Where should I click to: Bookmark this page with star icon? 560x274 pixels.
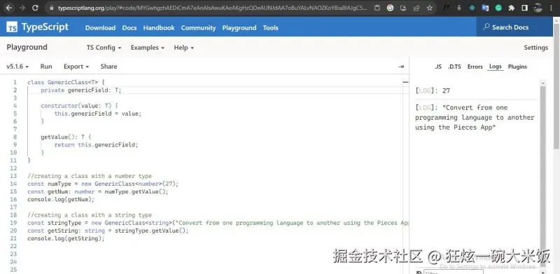[429, 8]
